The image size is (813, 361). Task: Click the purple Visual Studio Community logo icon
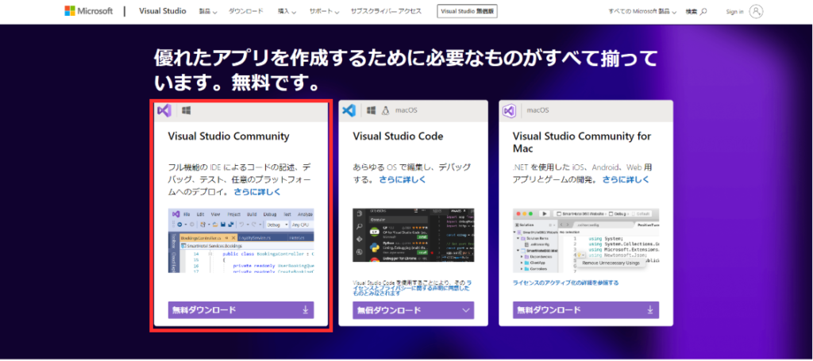click(164, 110)
